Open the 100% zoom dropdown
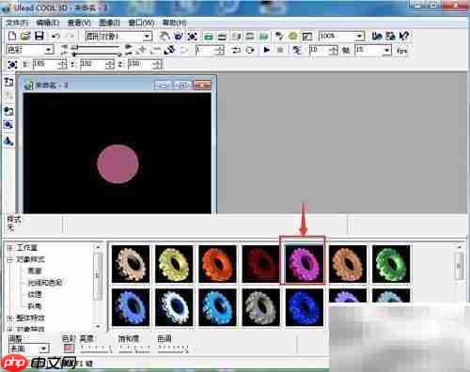This screenshot has width=470, height=372. (360, 37)
